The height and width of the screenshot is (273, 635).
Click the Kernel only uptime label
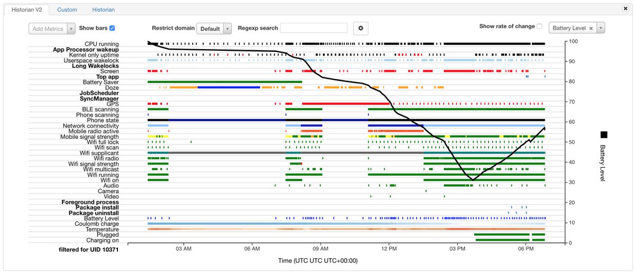(94, 55)
